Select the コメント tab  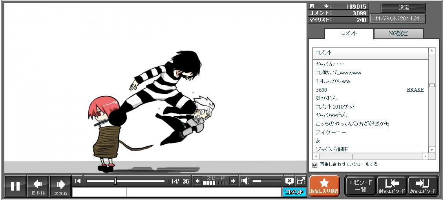click(349, 34)
